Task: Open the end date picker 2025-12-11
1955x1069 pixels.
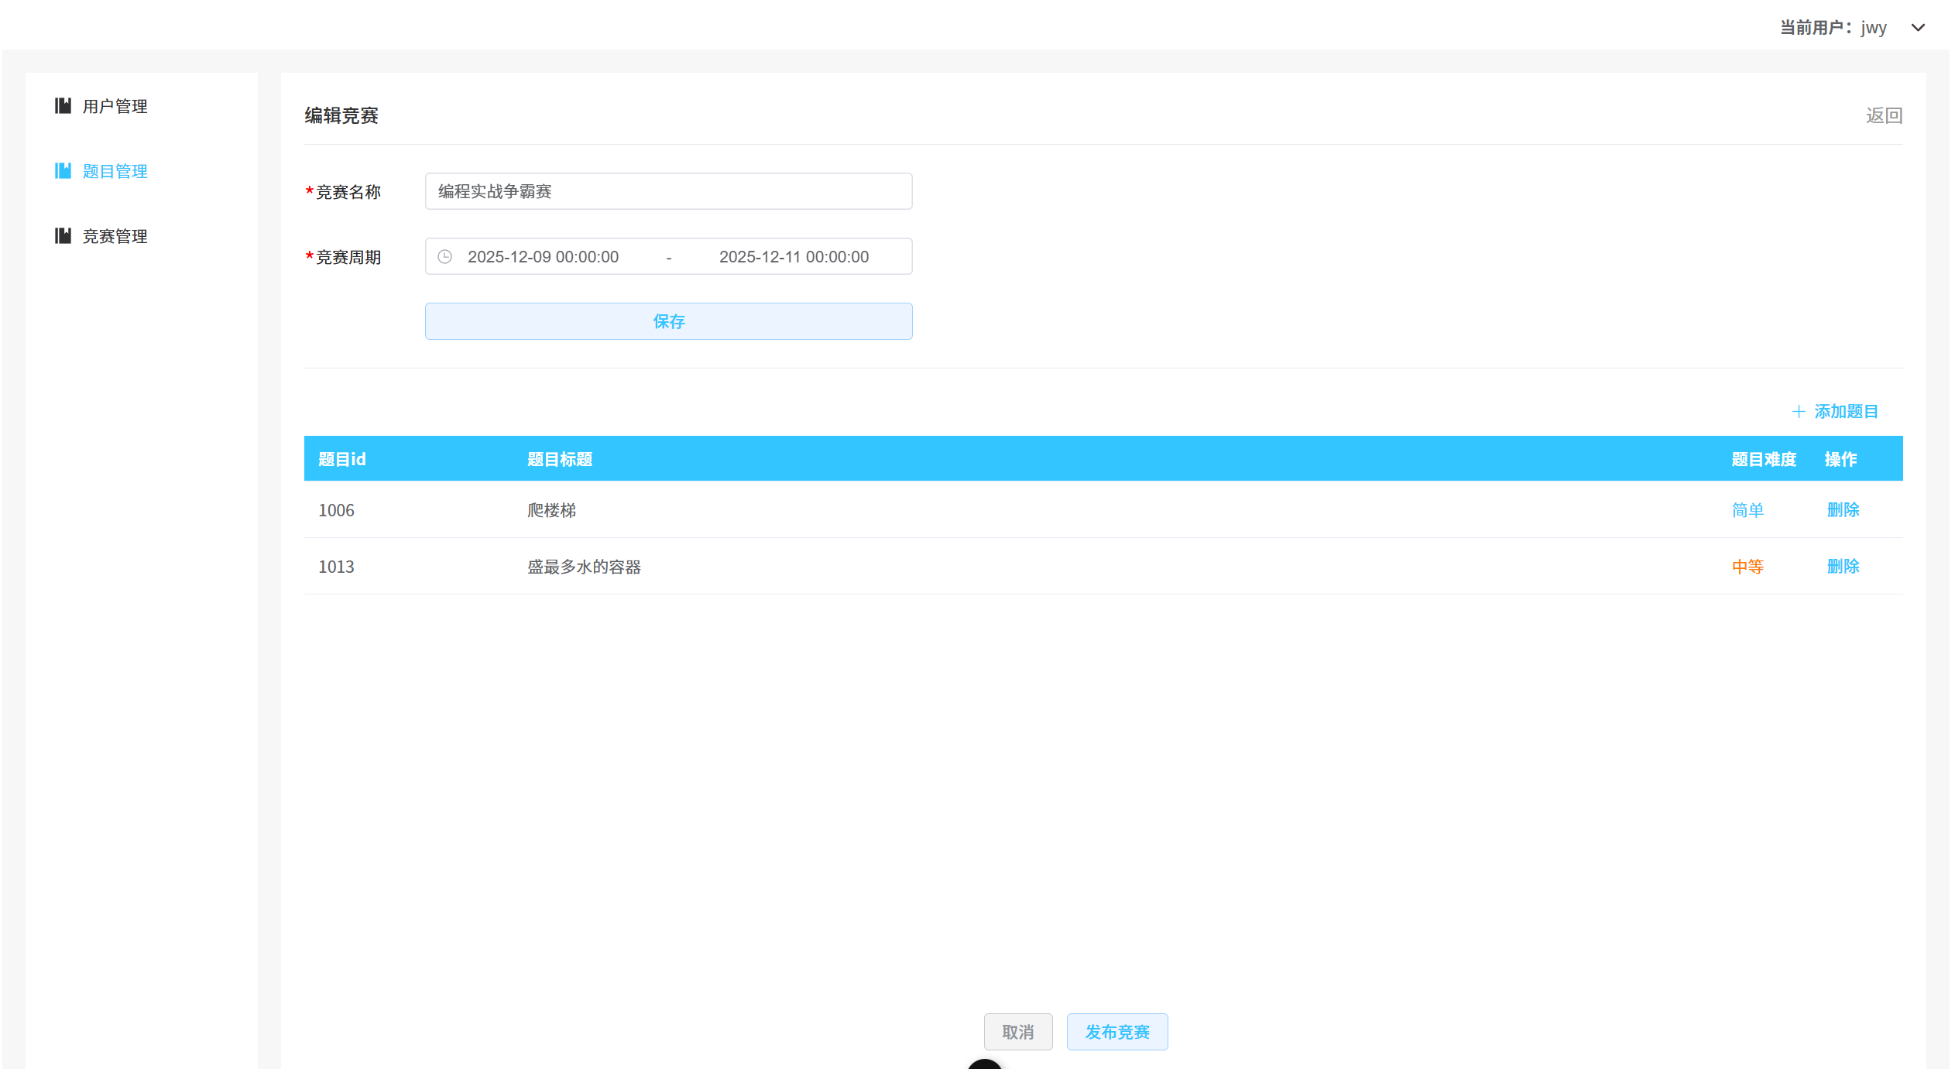Action: pyautogui.click(x=794, y=256)
